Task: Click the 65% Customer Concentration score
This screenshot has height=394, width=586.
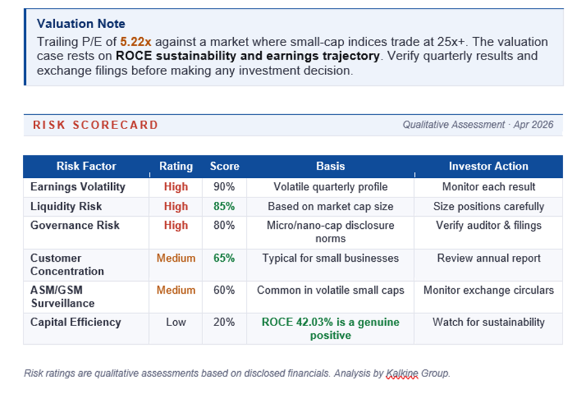Action: 224,258
